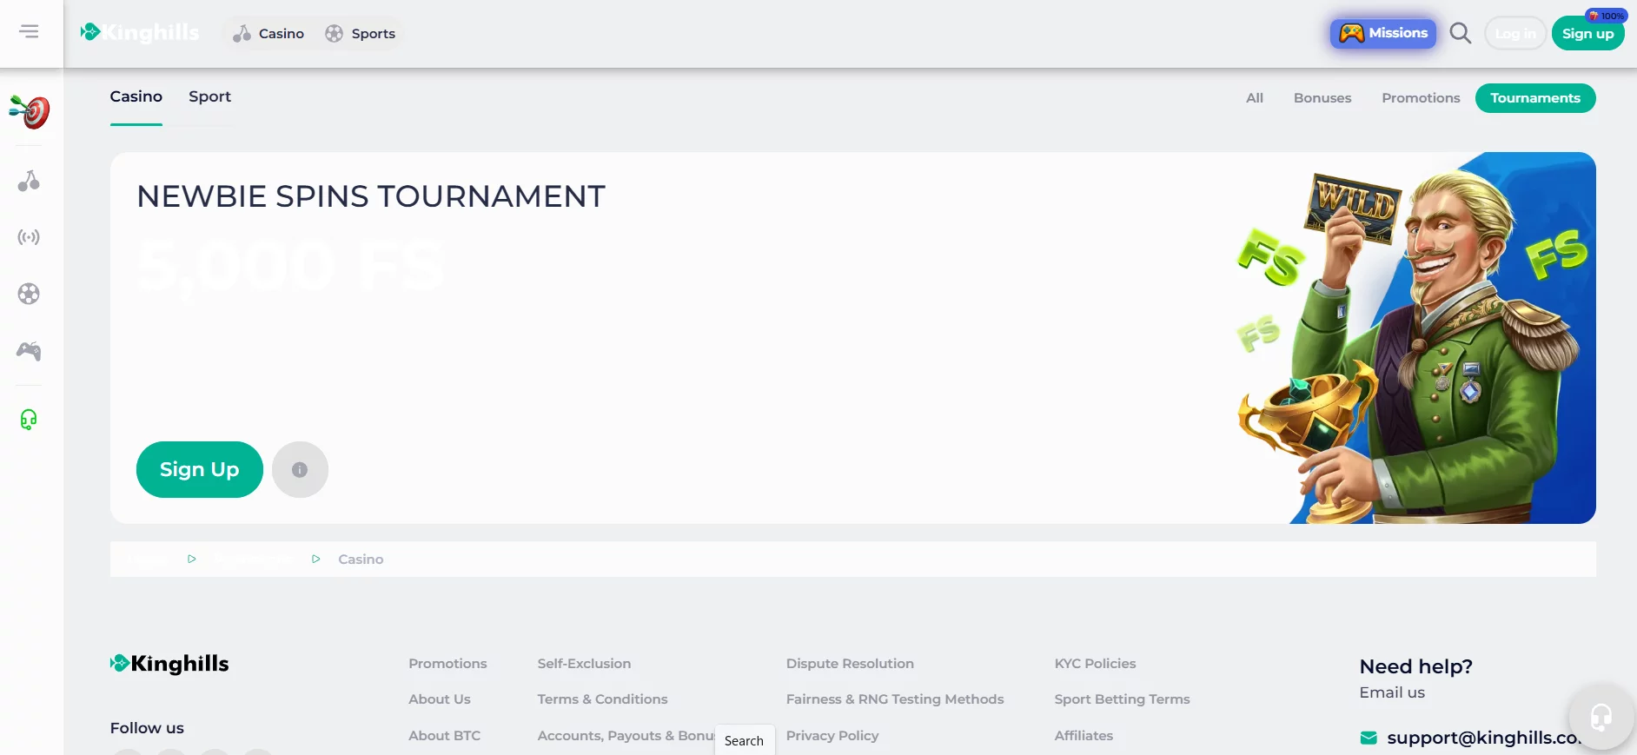This screenshot has height=755, width=1637.
Task: Open floating live chat headset bubble
Action: (x=1601, y=717)
